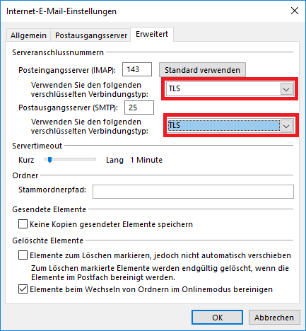
Task: Click the Stammordnerpfad text field
Action: 193,192
